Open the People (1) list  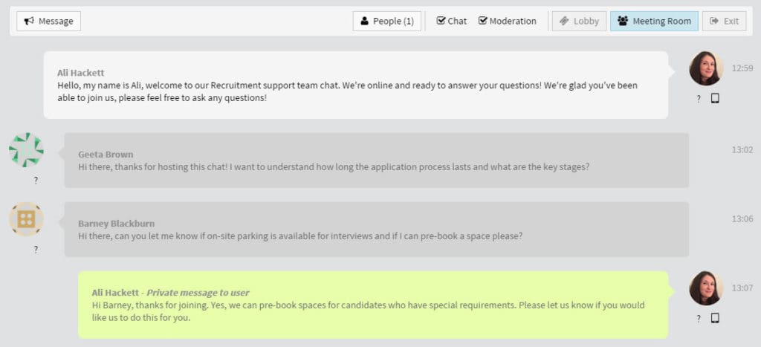tap(386, 22)
